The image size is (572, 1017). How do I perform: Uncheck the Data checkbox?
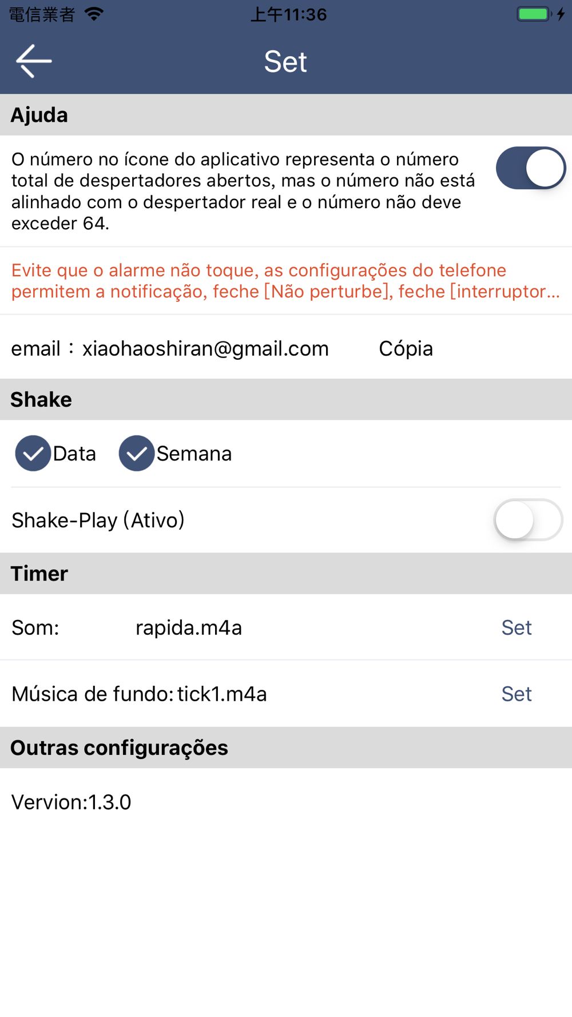tap(33, 454)
